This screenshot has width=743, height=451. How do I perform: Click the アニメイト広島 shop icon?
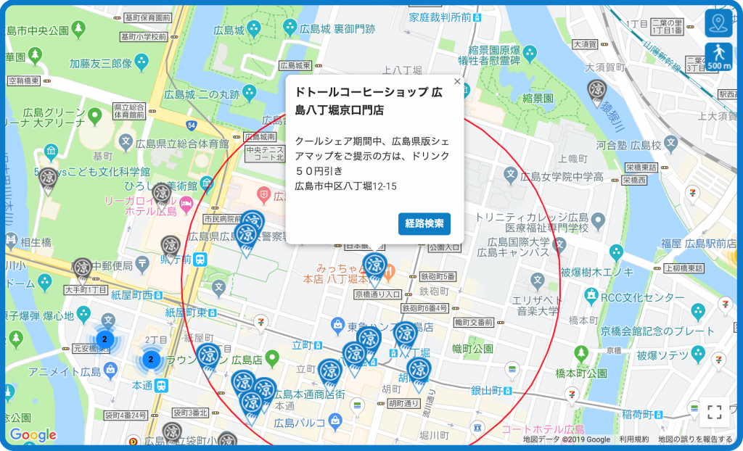click(110, 371)
